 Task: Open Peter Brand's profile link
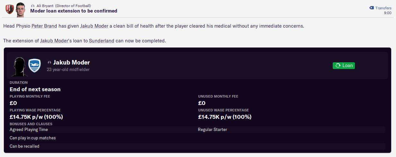click(x=44, y=26)
